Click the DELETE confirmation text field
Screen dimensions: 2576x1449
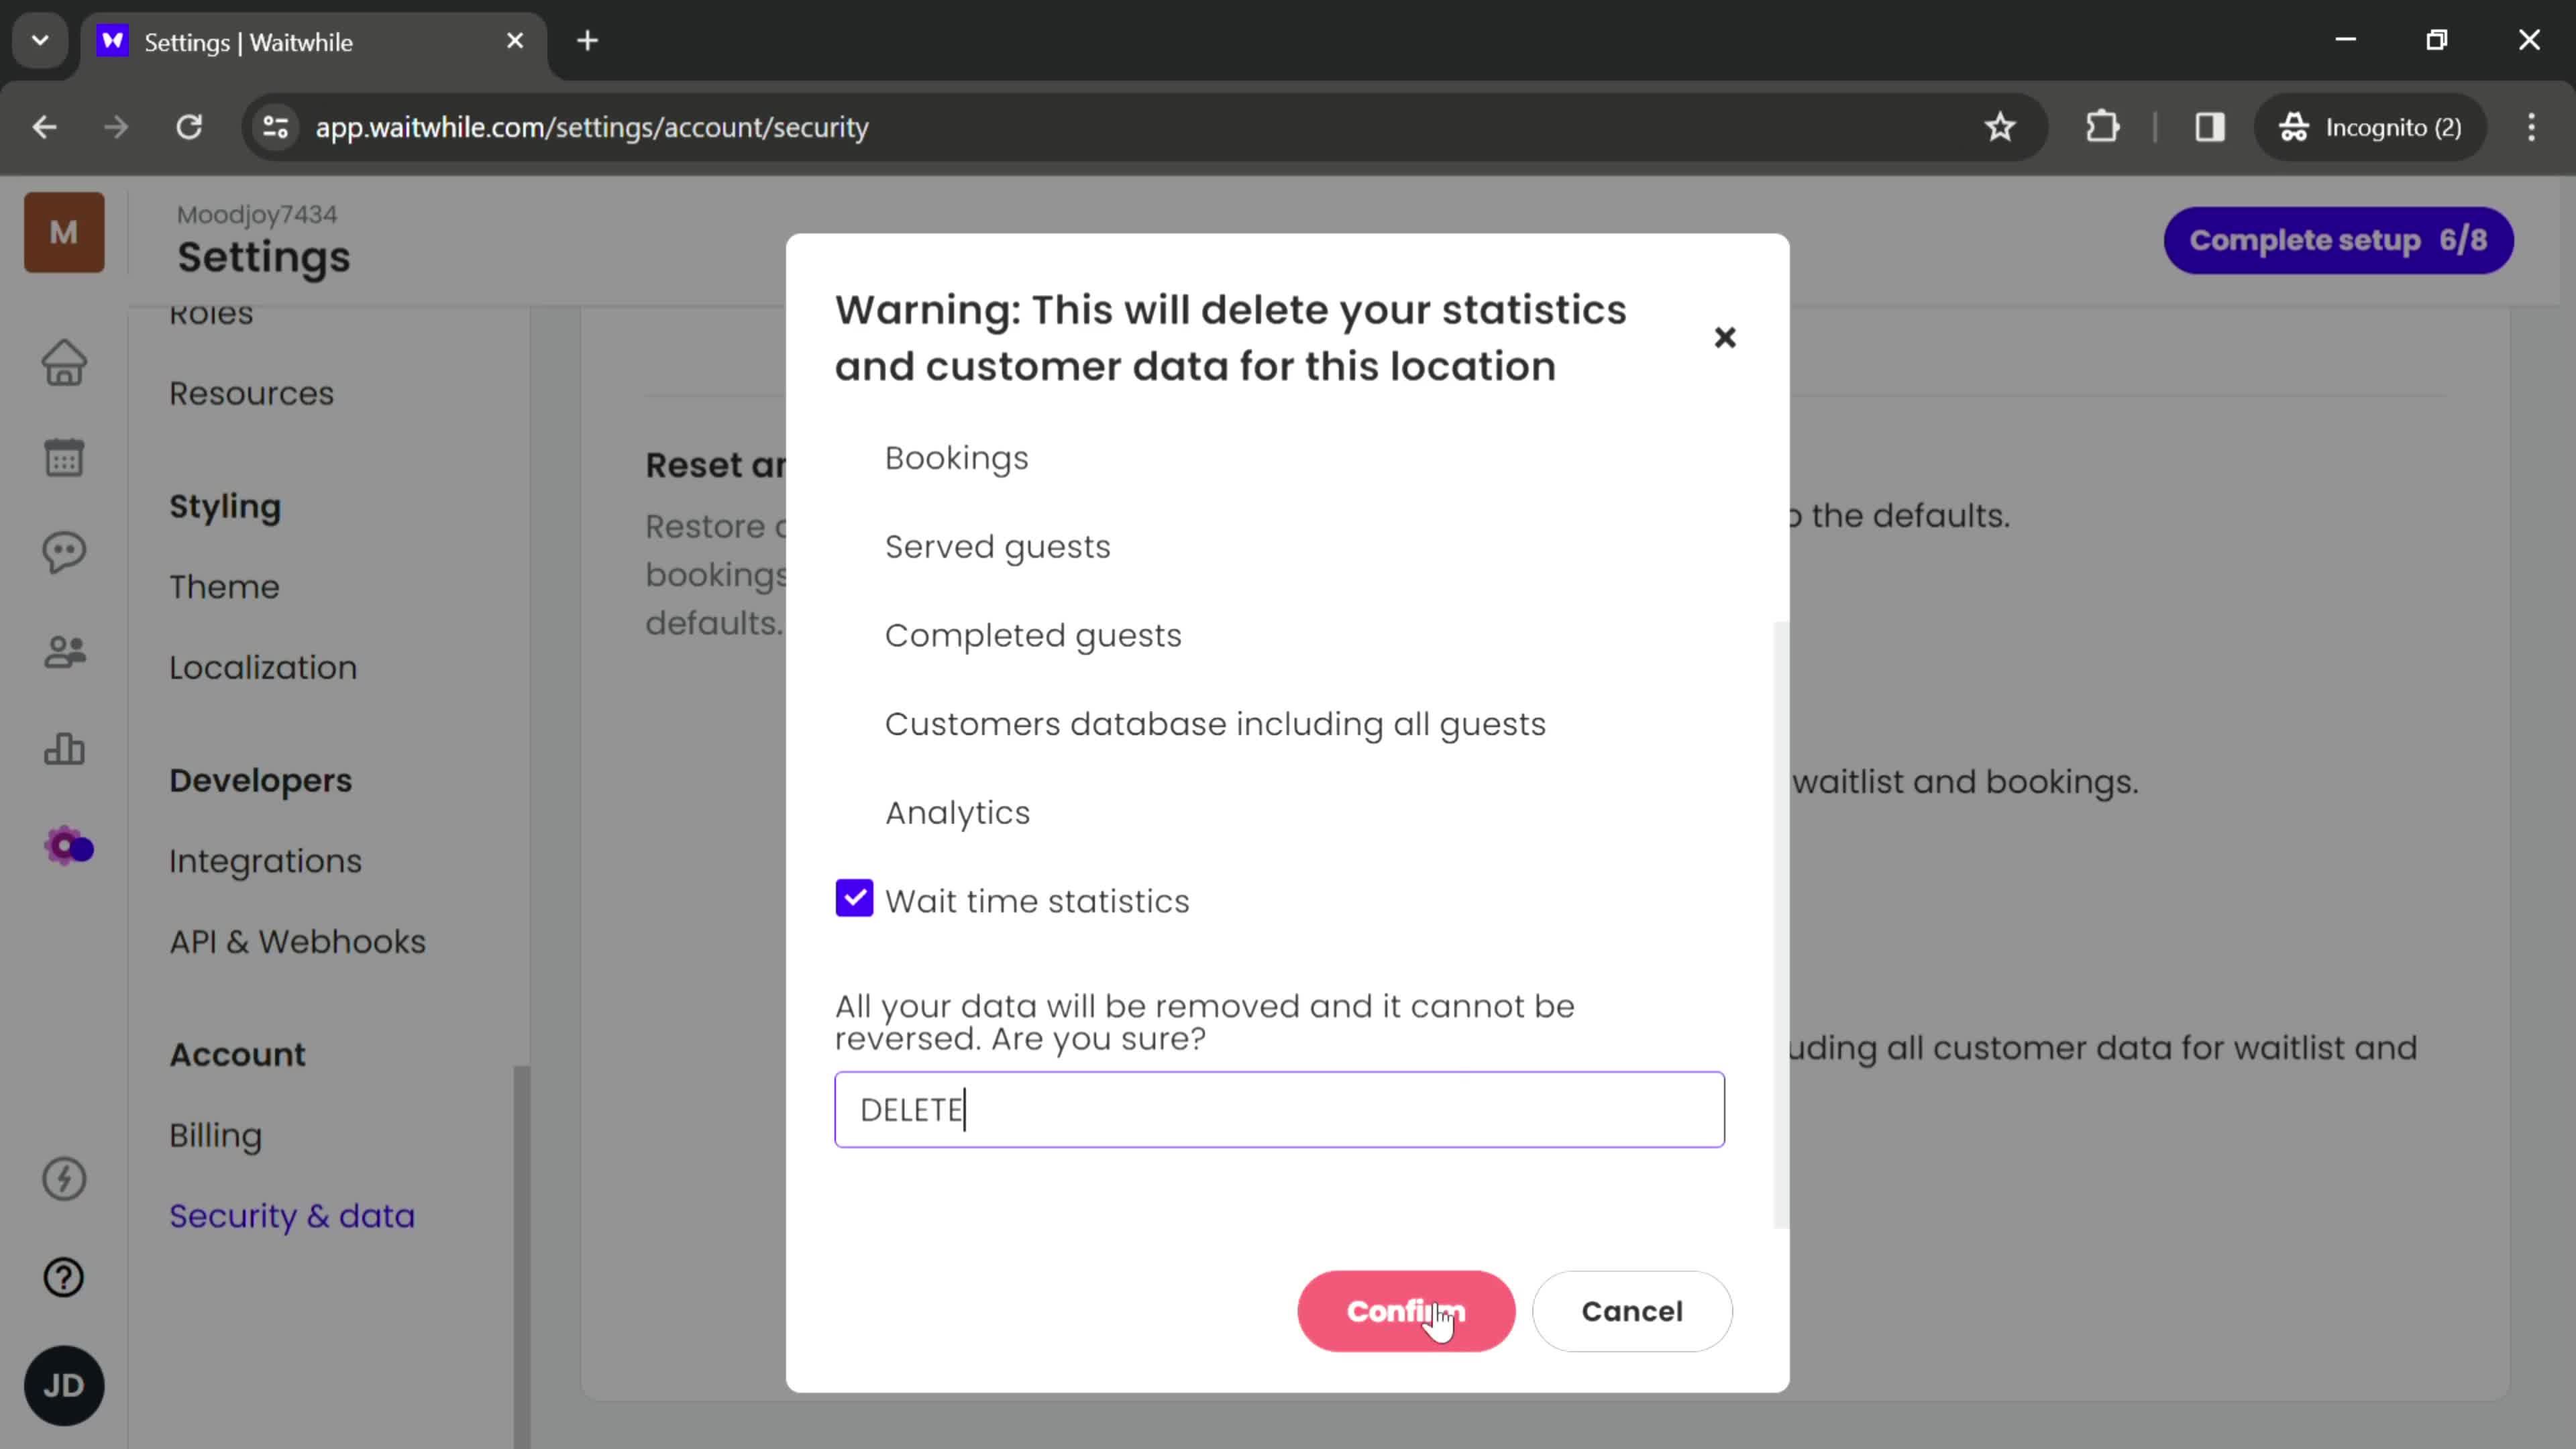point(1279,1110)
